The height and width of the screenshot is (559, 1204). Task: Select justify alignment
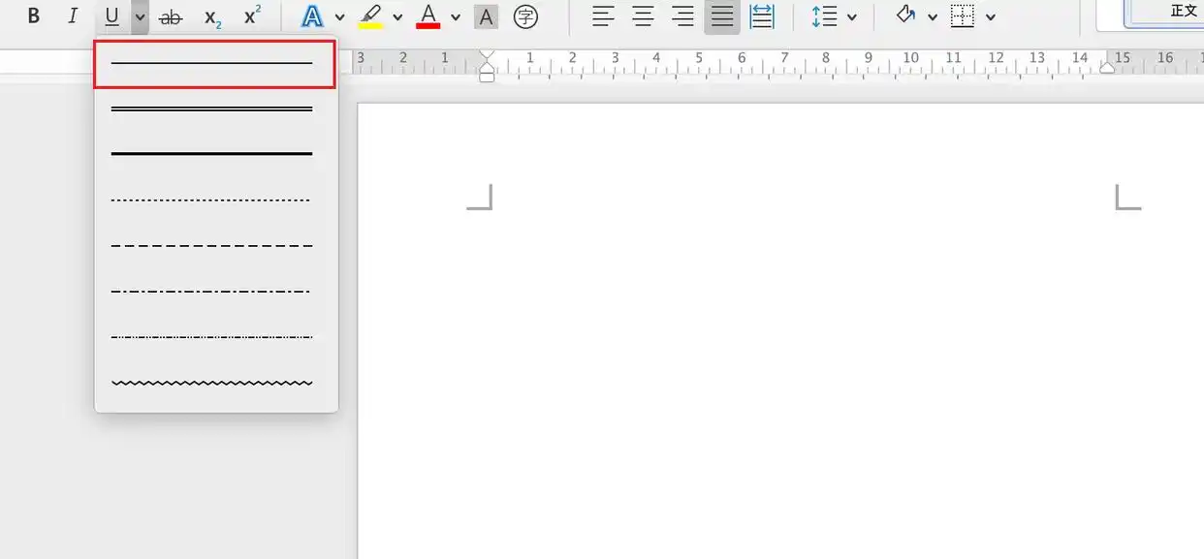click(x=722, y=16)
